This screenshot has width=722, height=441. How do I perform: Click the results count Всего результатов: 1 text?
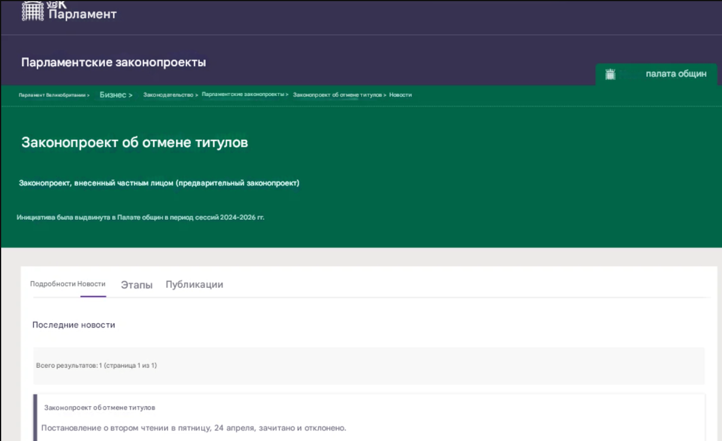[x=96, y=365]
